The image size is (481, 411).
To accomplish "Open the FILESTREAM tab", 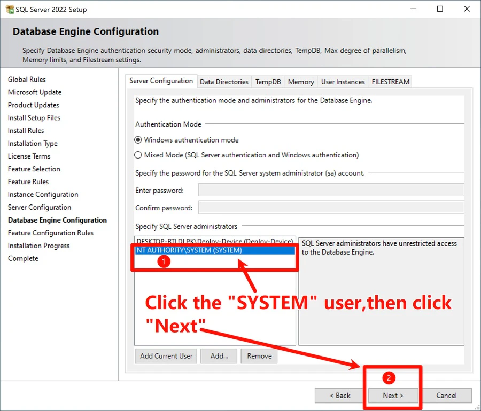I will tap(390, 82).
